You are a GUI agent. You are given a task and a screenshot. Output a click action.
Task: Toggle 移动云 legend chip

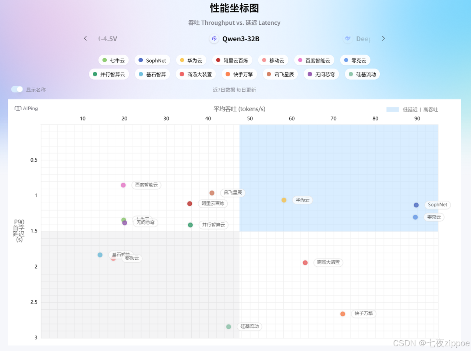273,60
